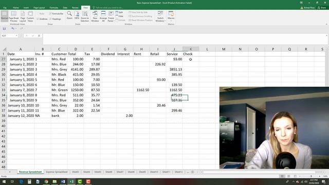Open the Page Layout ribbon tab
The image size is (329, 185).
pos(39,8)
